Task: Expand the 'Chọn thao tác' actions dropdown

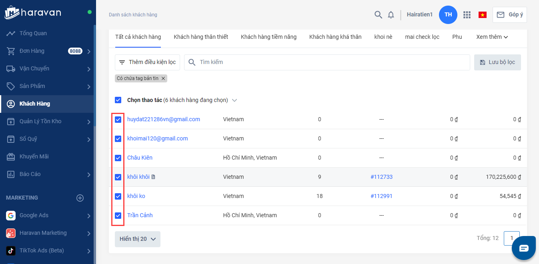Action: (234, 100)
